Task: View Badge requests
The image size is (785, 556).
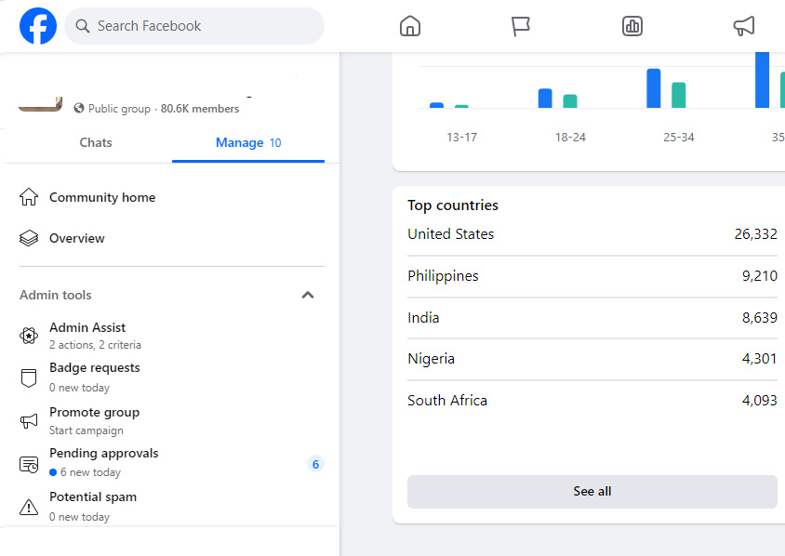Action: coord(172,377)
